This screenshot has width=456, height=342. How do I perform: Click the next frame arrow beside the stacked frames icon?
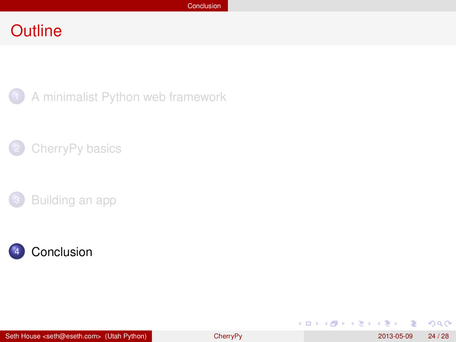(x=343, y=324)
